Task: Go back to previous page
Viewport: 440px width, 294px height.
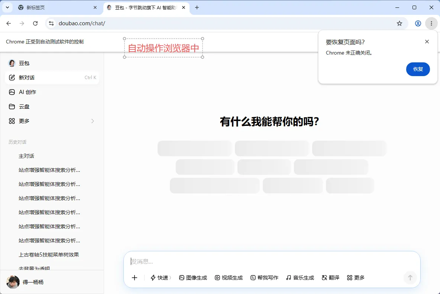Action: (x=9, y=23)
